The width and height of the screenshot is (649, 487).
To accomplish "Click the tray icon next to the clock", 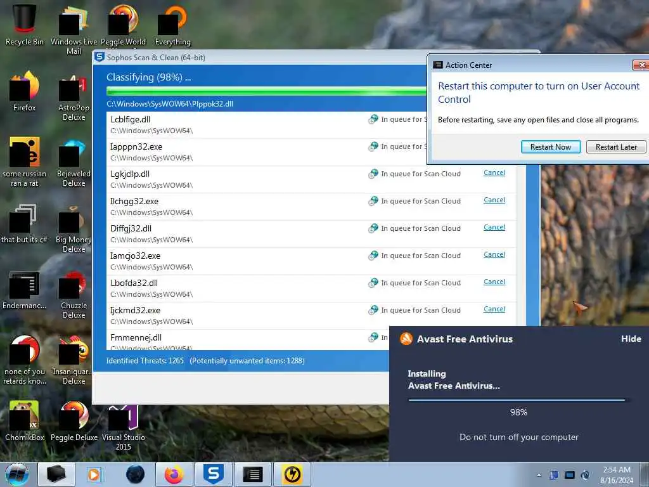I will coord(585,475).
